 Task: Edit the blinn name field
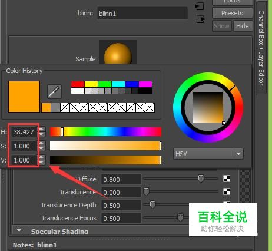[x=142, y=14]
